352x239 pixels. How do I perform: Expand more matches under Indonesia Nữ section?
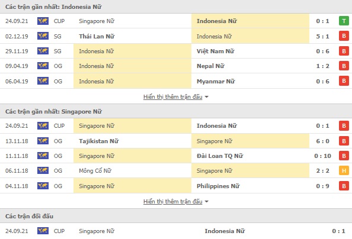(173, 96)
